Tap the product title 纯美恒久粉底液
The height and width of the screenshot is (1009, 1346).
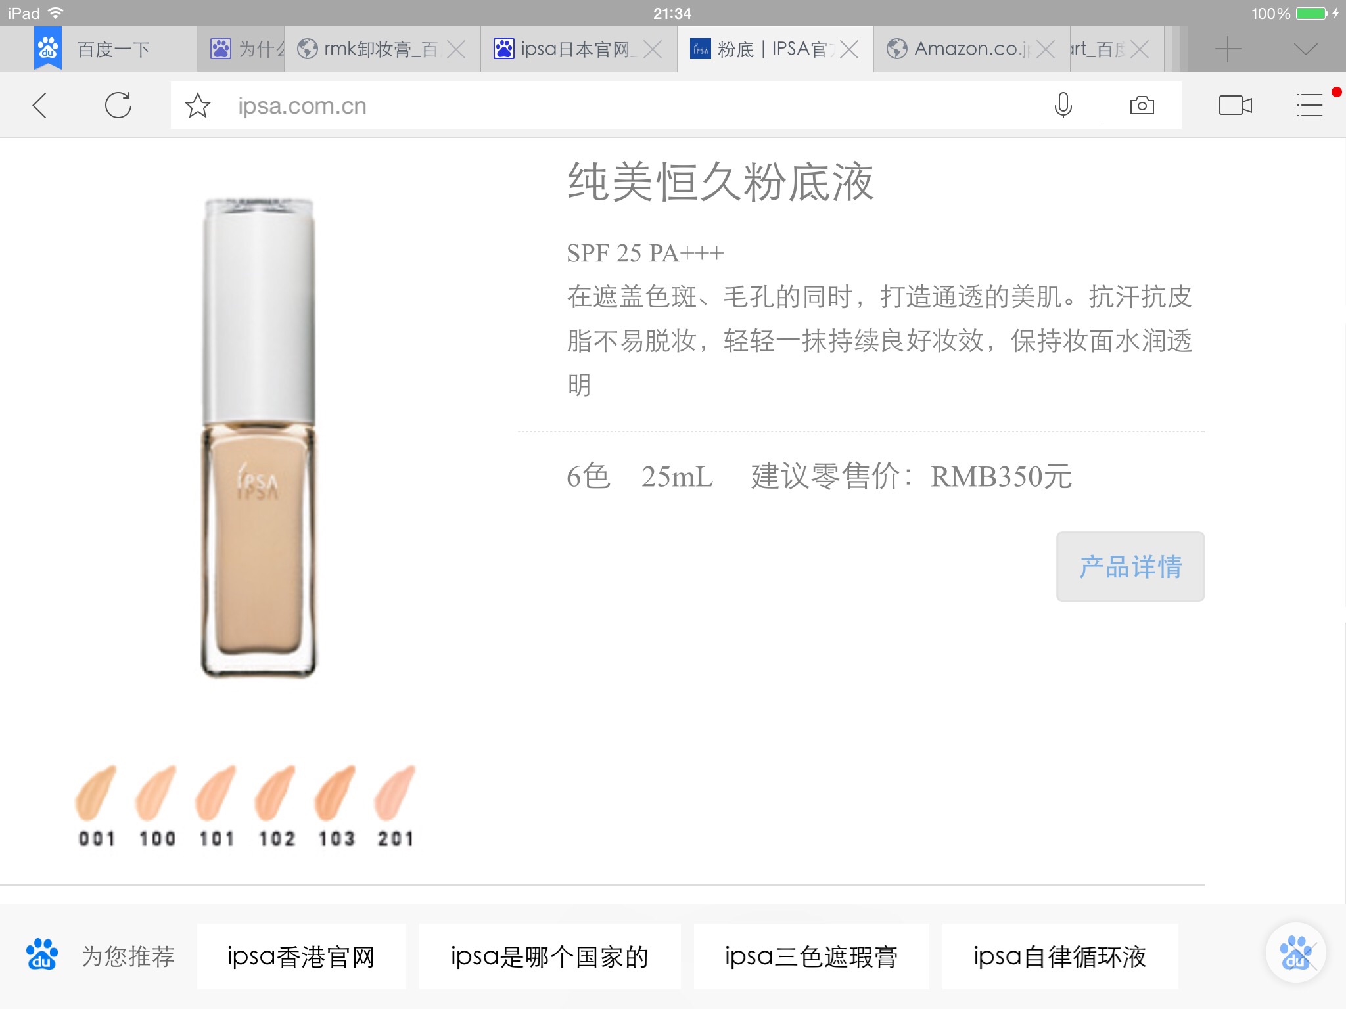721,182
